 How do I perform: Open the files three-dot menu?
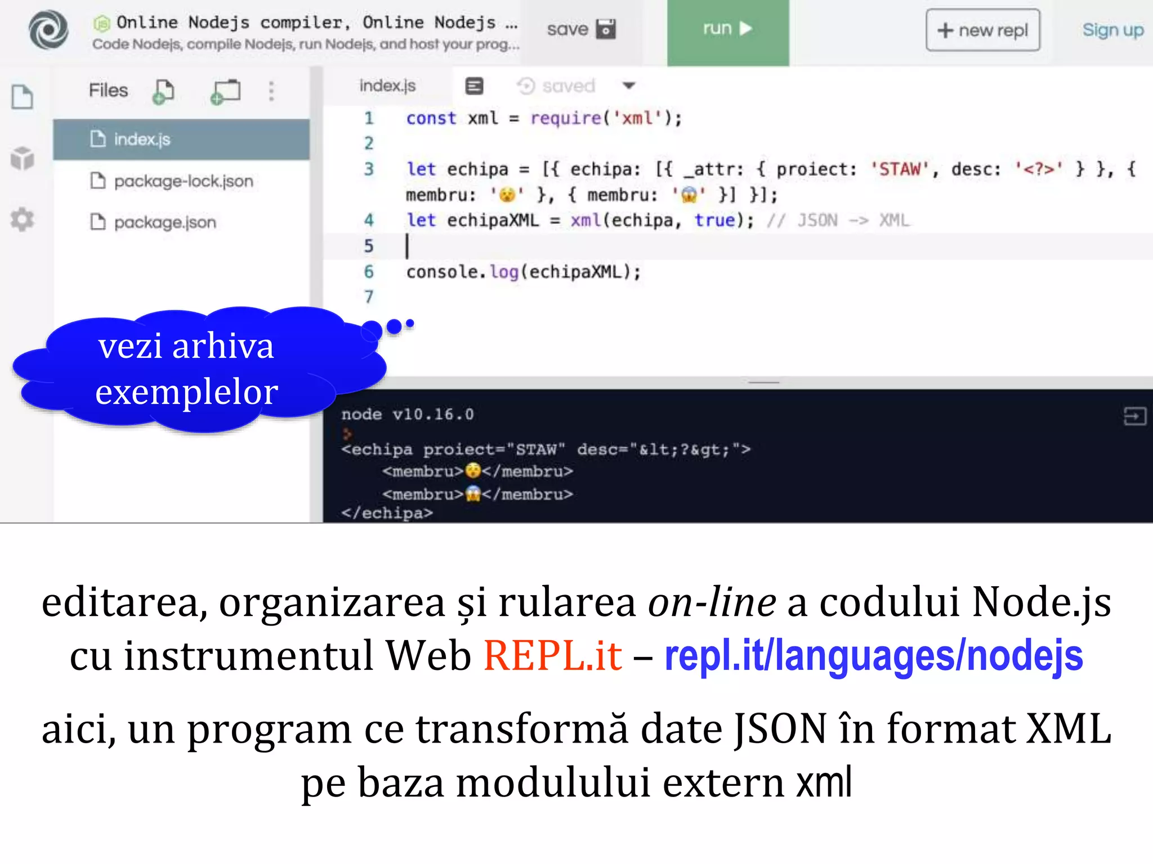click(x=271, y=91)
